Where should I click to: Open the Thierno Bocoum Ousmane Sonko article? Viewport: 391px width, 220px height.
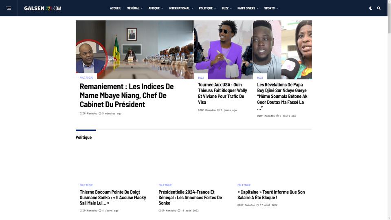pyautogui.click(x=113, y=198)
